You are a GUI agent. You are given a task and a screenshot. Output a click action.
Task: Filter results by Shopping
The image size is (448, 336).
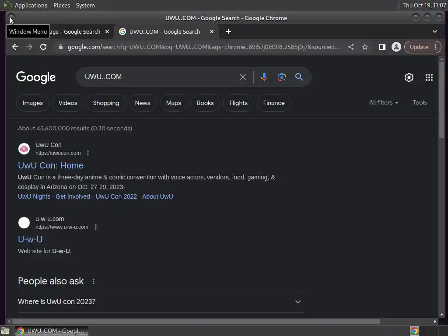(x=106, y=103)
